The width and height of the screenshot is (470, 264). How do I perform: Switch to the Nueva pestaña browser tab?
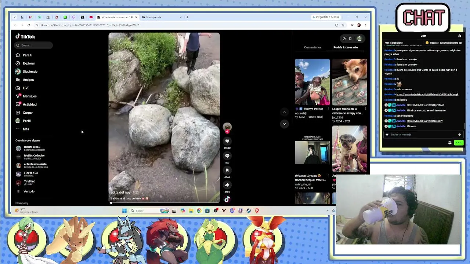point(162,17)
